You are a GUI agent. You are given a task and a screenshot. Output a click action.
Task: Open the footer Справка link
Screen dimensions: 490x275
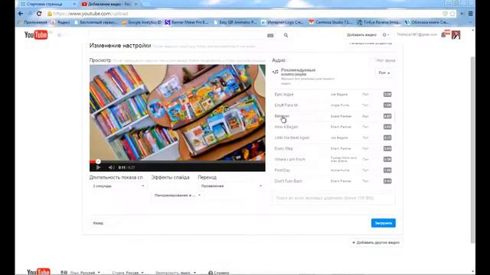coord(218,273)
